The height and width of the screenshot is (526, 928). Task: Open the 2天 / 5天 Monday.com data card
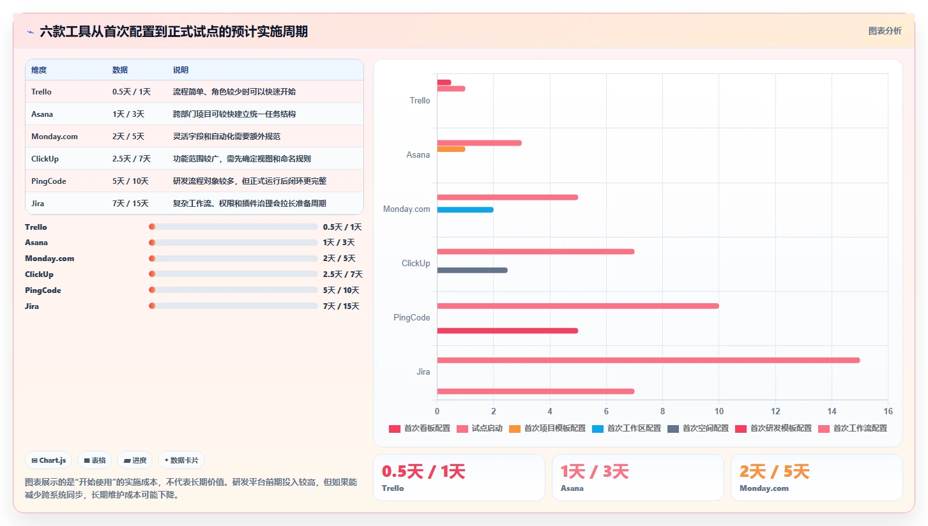817,477
